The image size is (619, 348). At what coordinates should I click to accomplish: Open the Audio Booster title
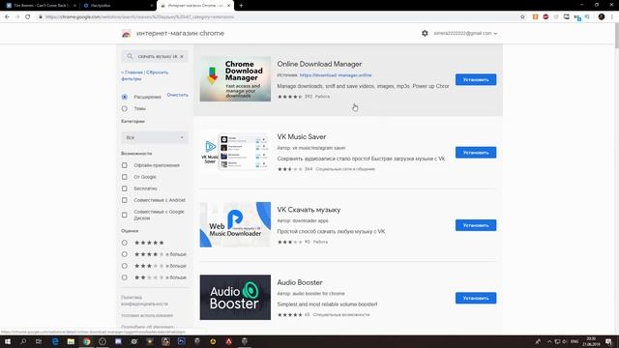(300, 282)
